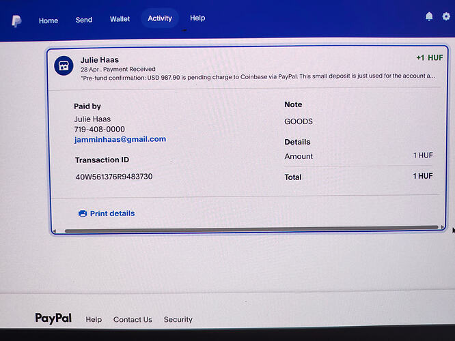Viewport: 455px width, 341px height.
Task: Click the horizontal scrollbar right arrow
Action: point(442,227)
